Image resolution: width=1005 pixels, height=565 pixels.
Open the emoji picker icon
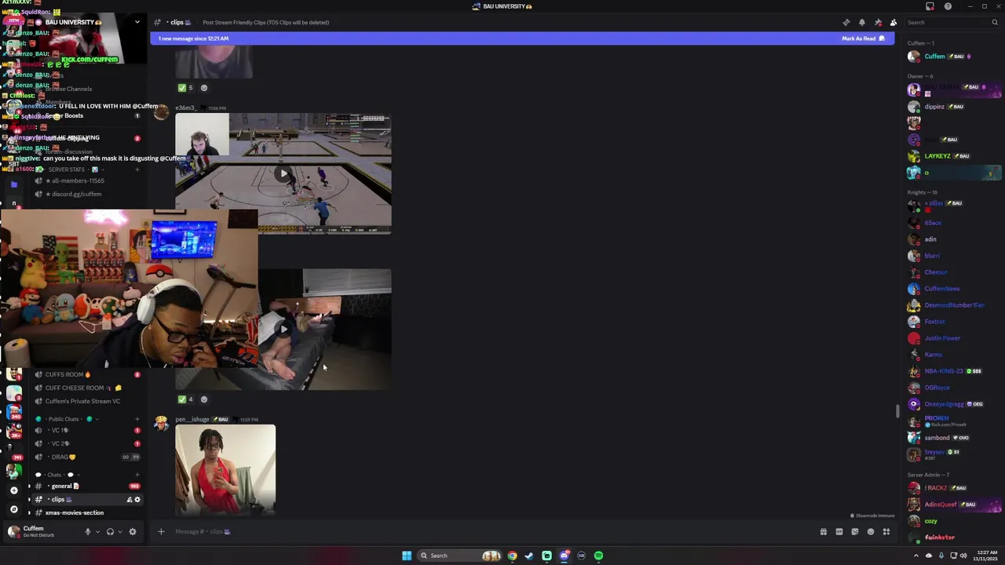[870, 531]
